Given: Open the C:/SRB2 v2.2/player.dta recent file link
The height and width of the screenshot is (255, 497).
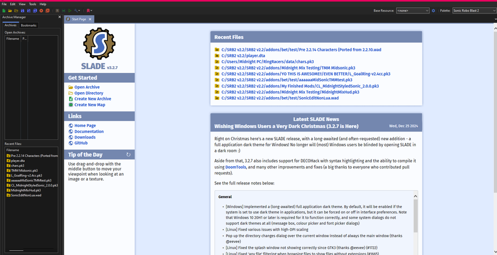Looking at the screenshot, I should pos(243,56).
